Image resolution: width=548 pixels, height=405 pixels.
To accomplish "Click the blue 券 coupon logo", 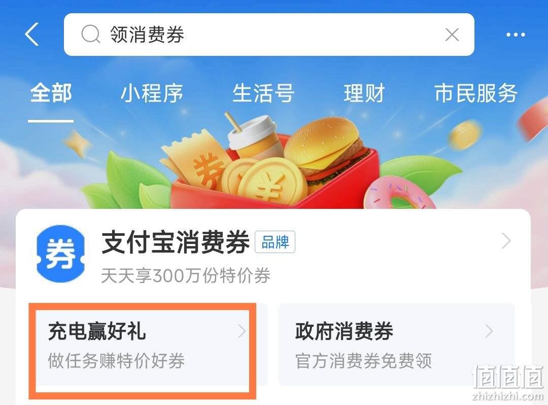I will pos(61,254).
